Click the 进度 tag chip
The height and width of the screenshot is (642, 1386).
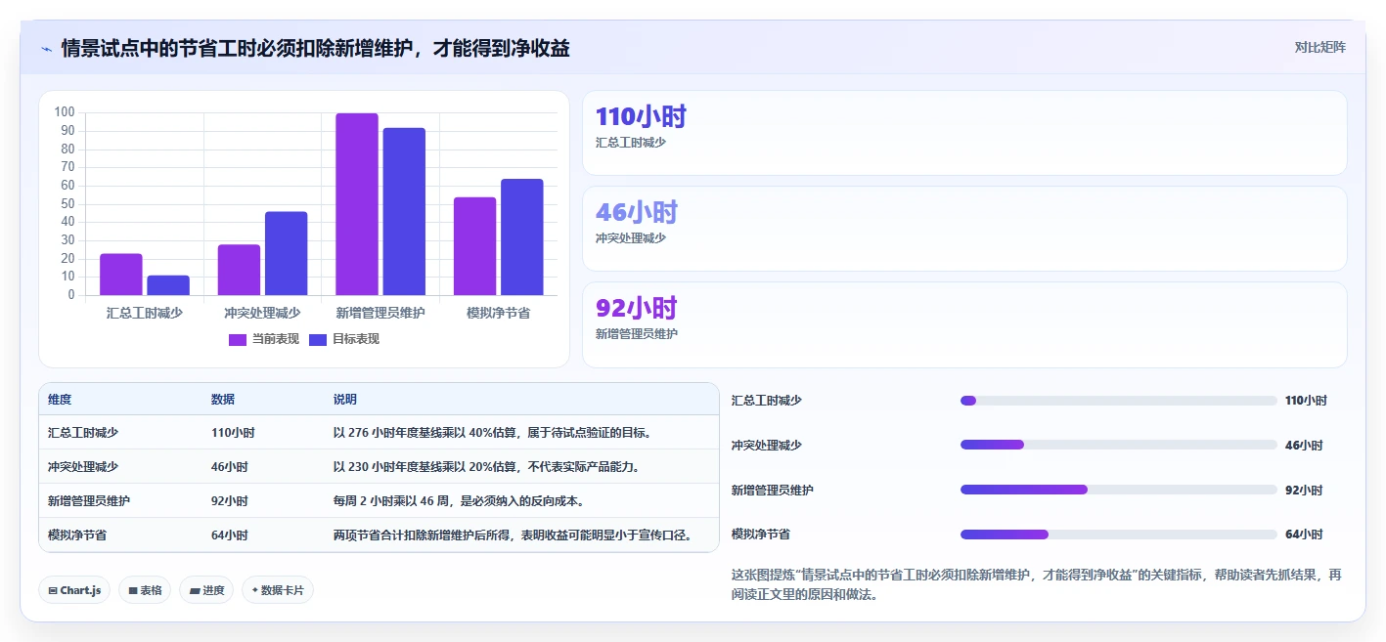[206, 590]
